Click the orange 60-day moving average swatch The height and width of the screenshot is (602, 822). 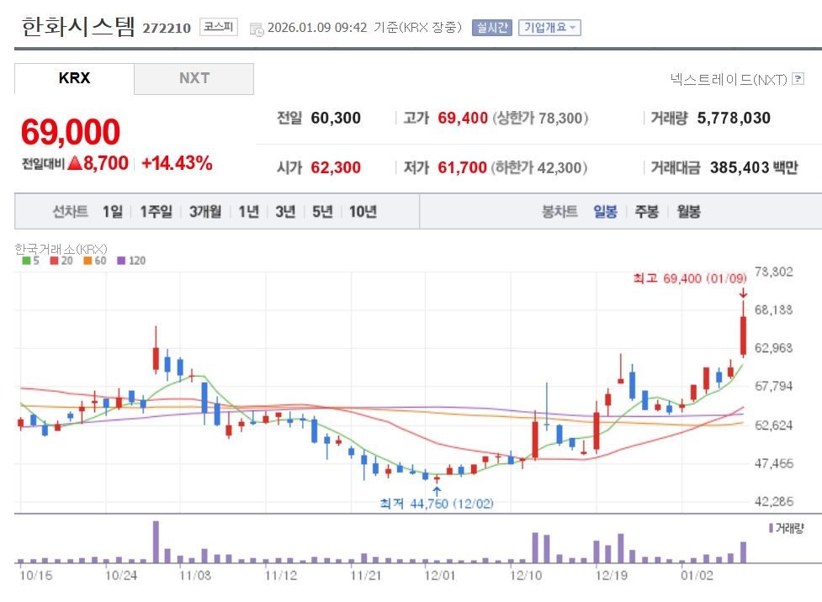point(87,261)
